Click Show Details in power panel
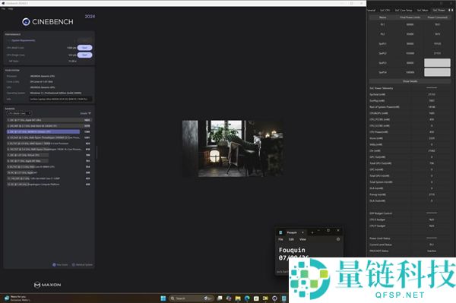The height and width of the screenshot is (303, 456). click(x=410, y=81)
